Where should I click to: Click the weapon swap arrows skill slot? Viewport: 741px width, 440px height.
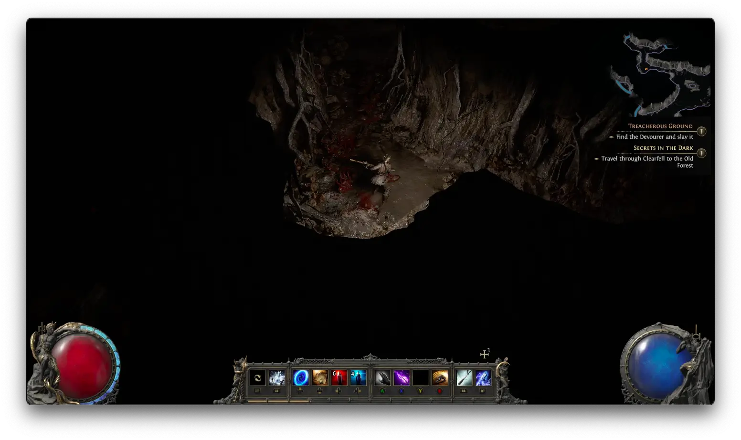coord(257,378)
